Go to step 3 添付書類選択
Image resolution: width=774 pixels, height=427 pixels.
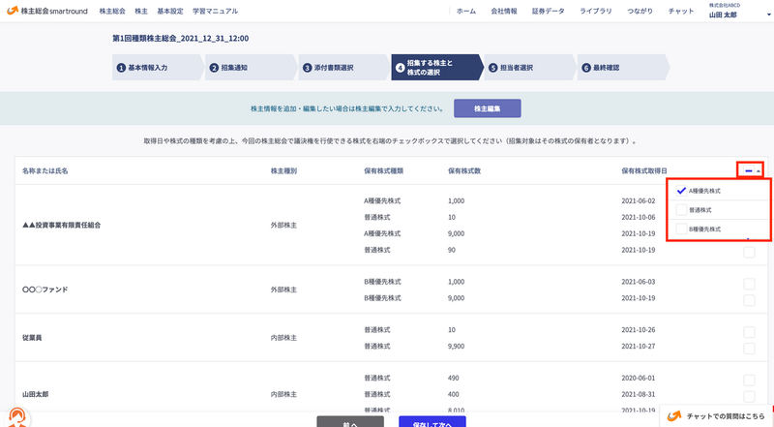click(x=343, y=67)
